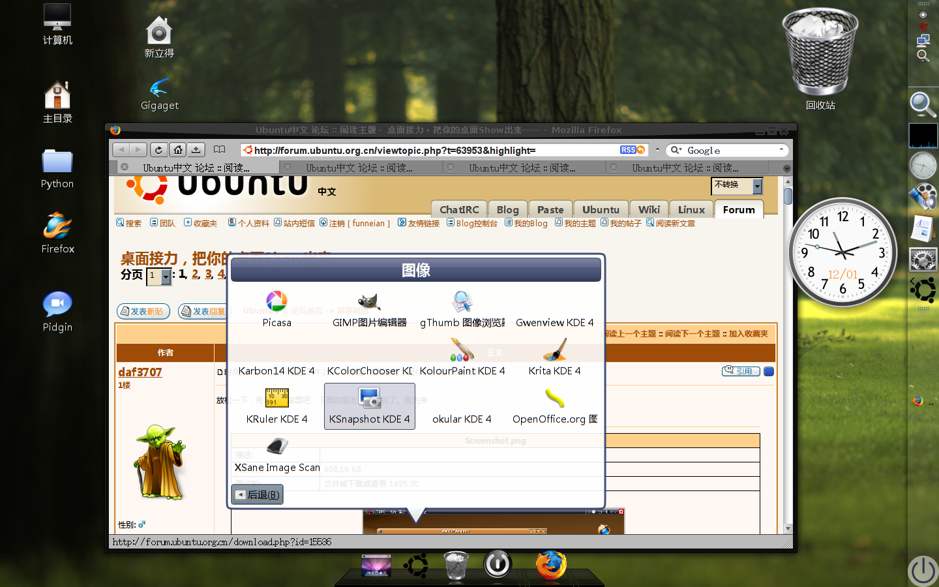Open the downloads toolbar button
Image resolution: width=939 pixels, height=587 pixels.
pyautogui.click(x=196, y=150)
